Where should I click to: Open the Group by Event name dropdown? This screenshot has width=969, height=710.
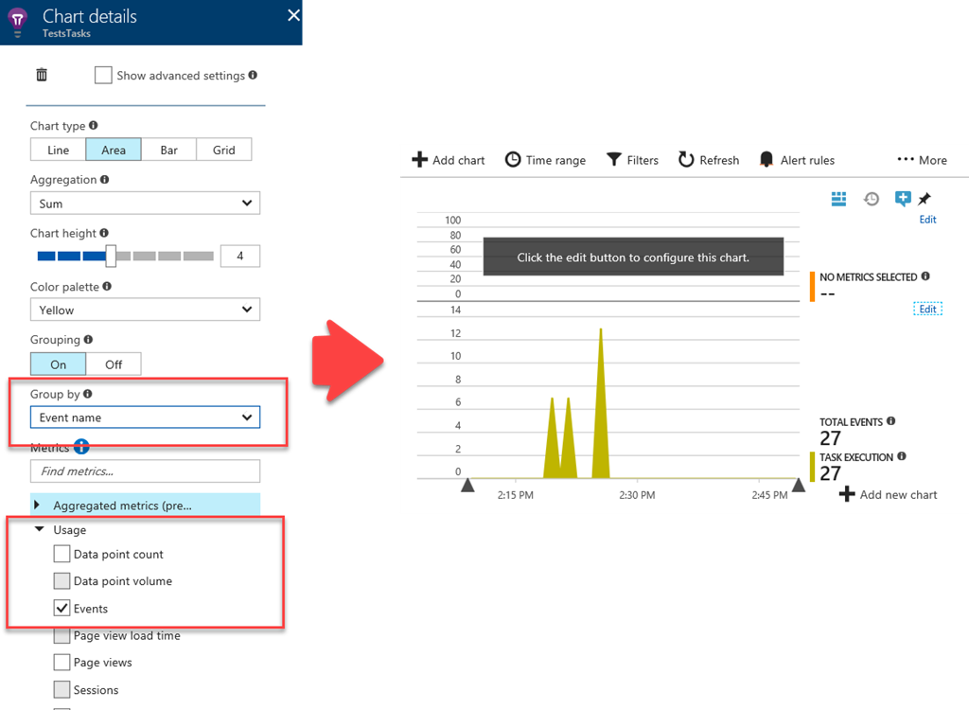[145, 417]
